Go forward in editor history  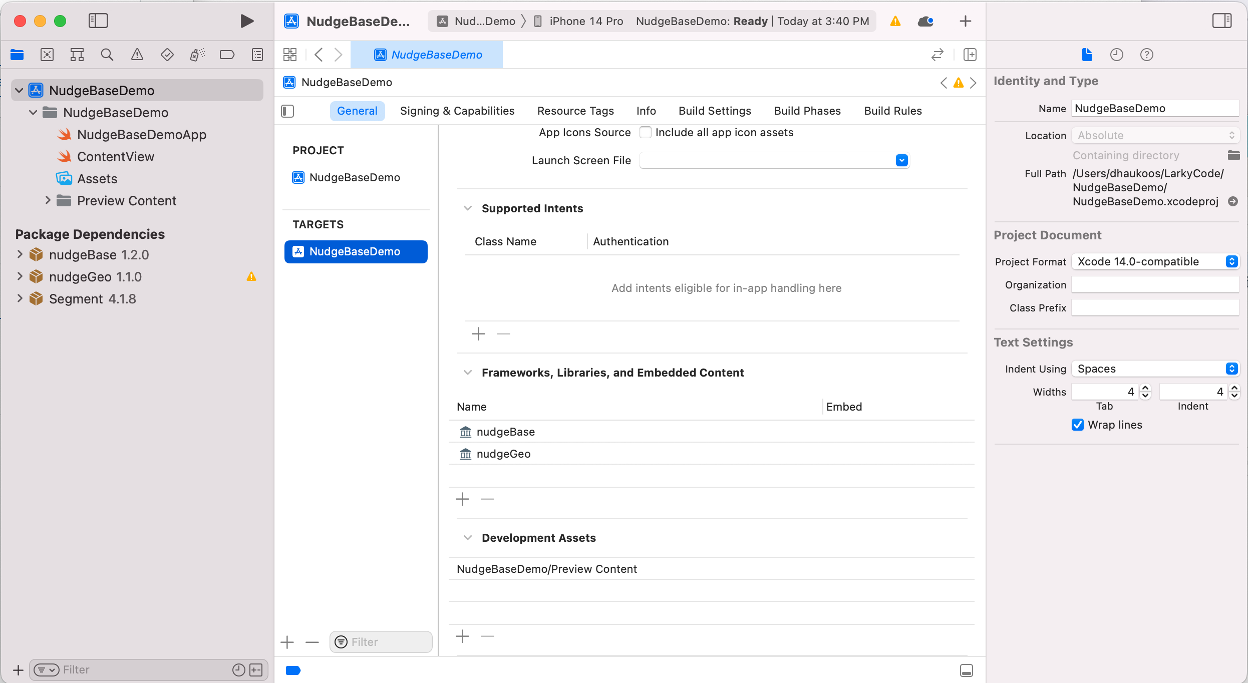(x=339, y=55)
